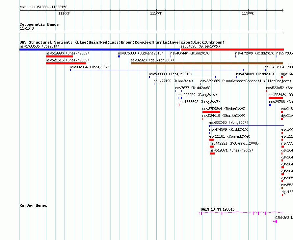Click the 11p15.3 band label
293x240 pixels.
[x=27, y=29]
